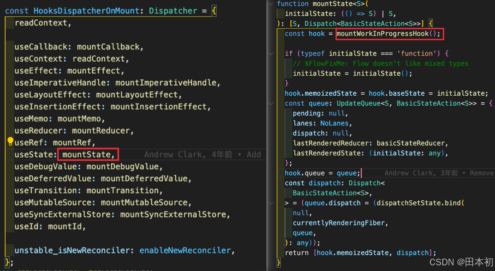Viewport: 495px width, 271px height.
Task: Click the dispatch: null line
Action: pyautogui.click(x=322, y=133)
